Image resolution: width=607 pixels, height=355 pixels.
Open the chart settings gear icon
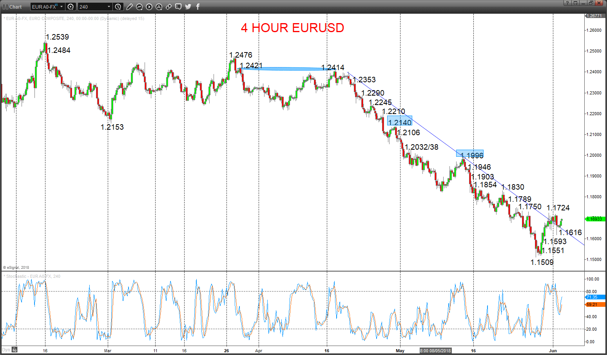[x=71, y=7]
